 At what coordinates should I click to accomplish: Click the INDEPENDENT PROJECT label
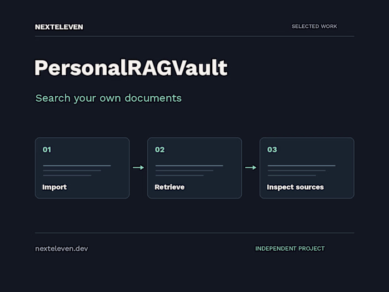pyautogui.click(x=290, y=249)
